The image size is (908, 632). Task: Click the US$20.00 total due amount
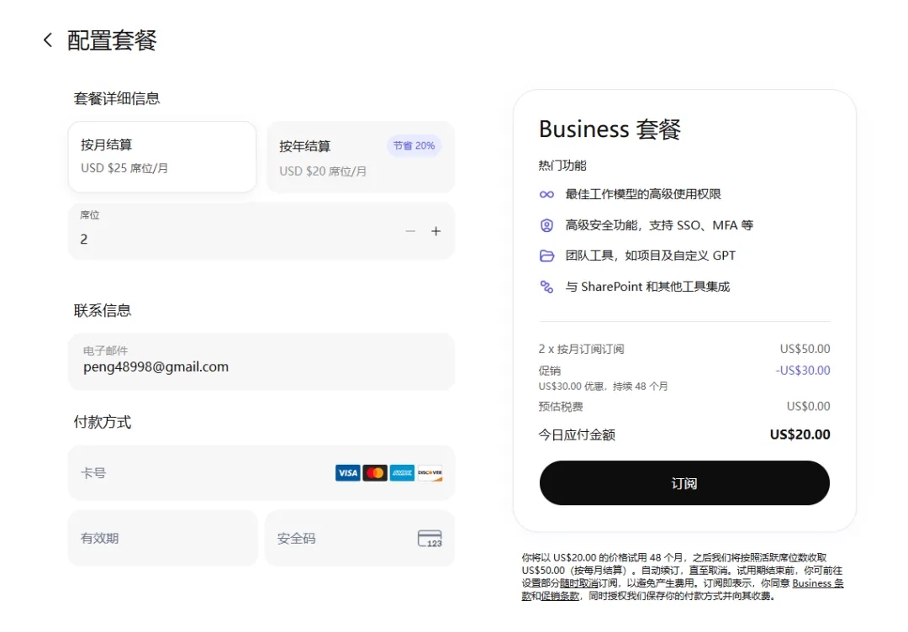pyautogui.click(x=800, y=434)
